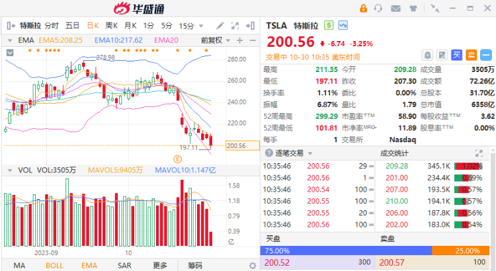This screenshot has height=271, width=496.
Task: Open customer service headset icon
Action: [378, 8]
